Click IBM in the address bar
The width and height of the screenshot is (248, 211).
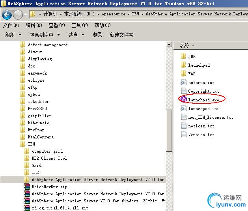[x=135, y=14]
